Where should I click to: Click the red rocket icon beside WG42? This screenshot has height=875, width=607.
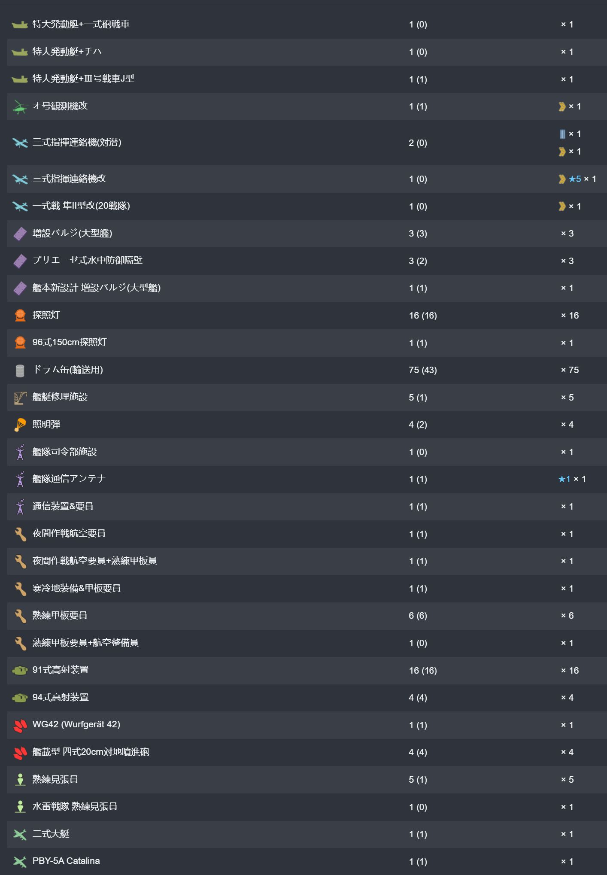20,725
